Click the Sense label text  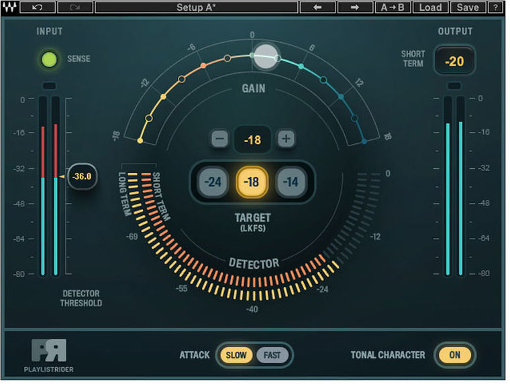(79, 59)
